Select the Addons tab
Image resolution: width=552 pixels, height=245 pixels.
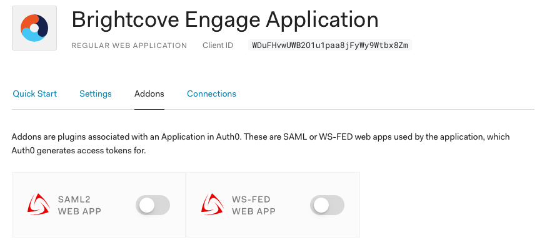pyautogui.click(x=149, y=94)
